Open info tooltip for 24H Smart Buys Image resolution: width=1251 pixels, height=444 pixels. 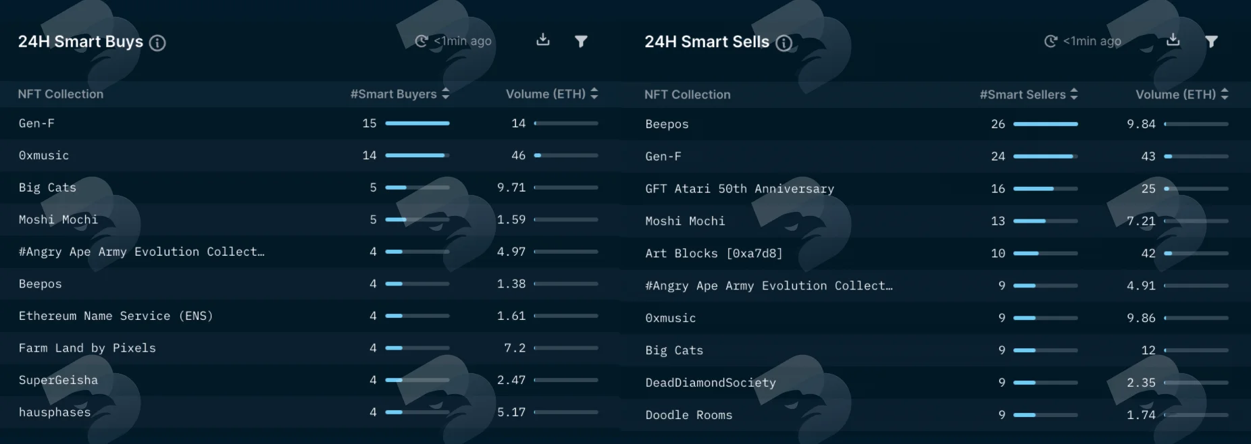click(x=157, y=43)
